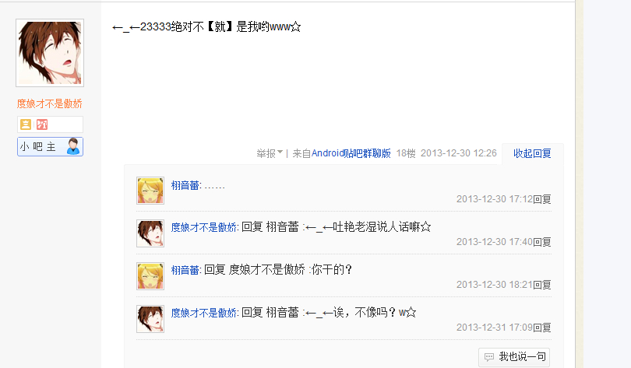
Task: Open the Android贴吧群聊版 link
Action: coord(351,153)
